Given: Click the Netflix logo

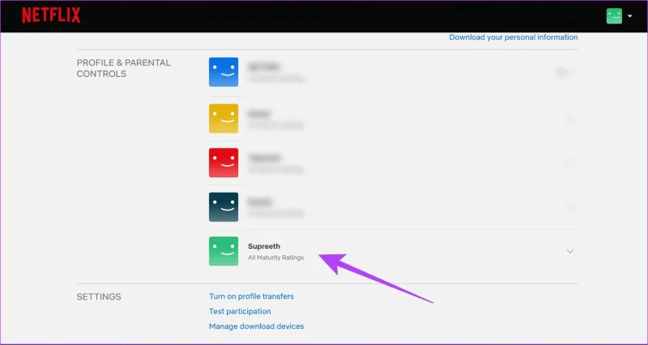Looking at the screenshot, I should tap(51, 15).
